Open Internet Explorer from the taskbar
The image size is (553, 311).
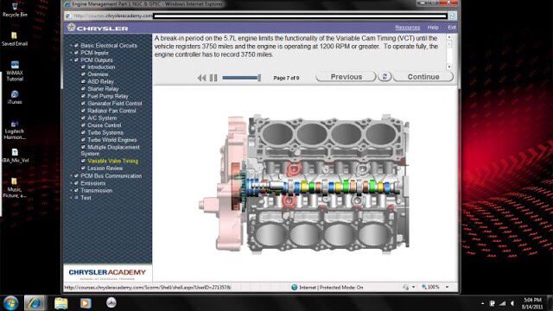point(35,303)
